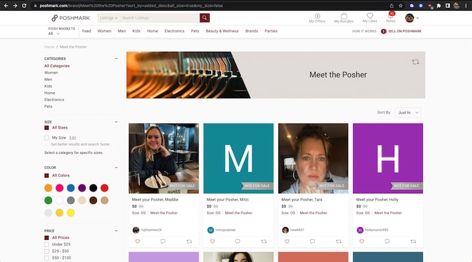Screen dimensions: 472x262
Task: Collapse the Price filter section
Action: pyautogui.click(x=116, y=231)
